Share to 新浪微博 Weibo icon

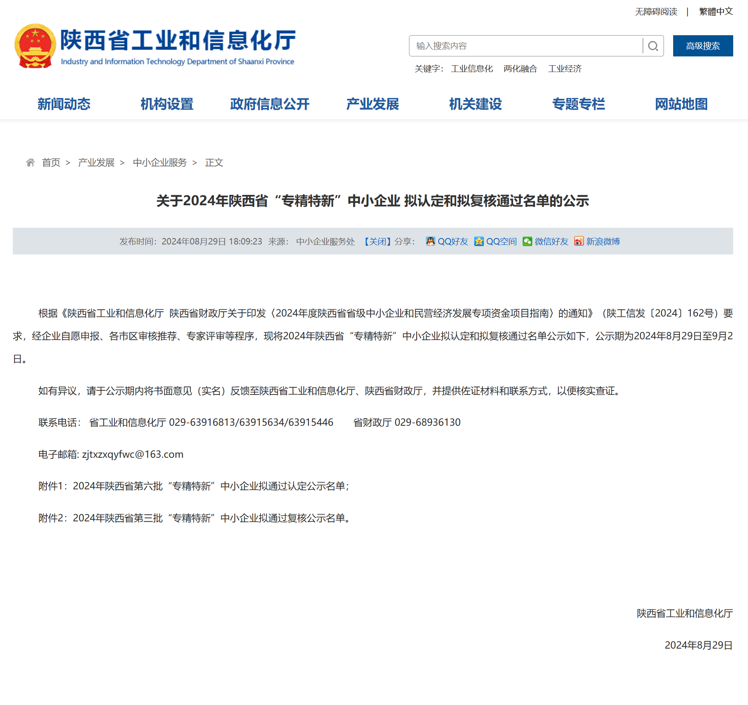coord(579,241)
